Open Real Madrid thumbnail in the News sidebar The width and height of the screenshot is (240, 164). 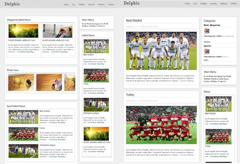(x=218, y=104)
